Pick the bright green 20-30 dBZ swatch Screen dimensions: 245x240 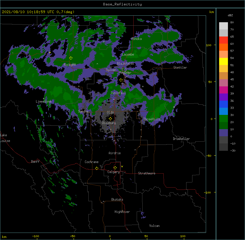click(223, 119)
